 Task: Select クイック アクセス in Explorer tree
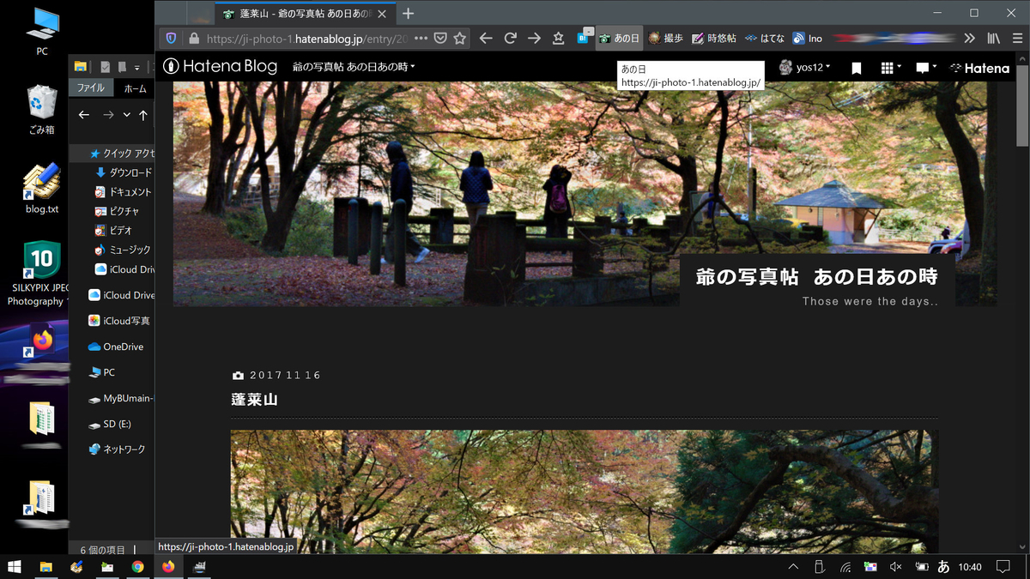[x=122, y=154]
